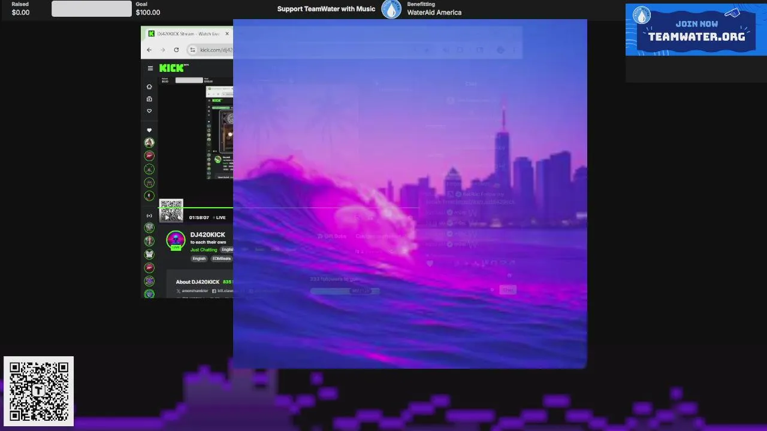The width and height of the screenshot is (767, 431).
Task: Click the large QR code overlay
Action: (x=39, y=391)
